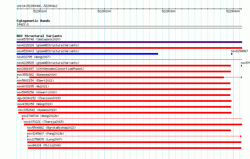
Task: Open nsv5945256 (Almarri2020) label
Action: click(37, 92)
